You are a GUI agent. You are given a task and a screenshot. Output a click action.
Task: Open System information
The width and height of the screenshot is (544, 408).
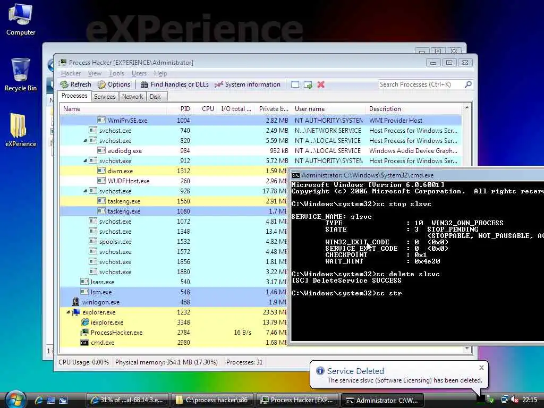click(248, 84)
